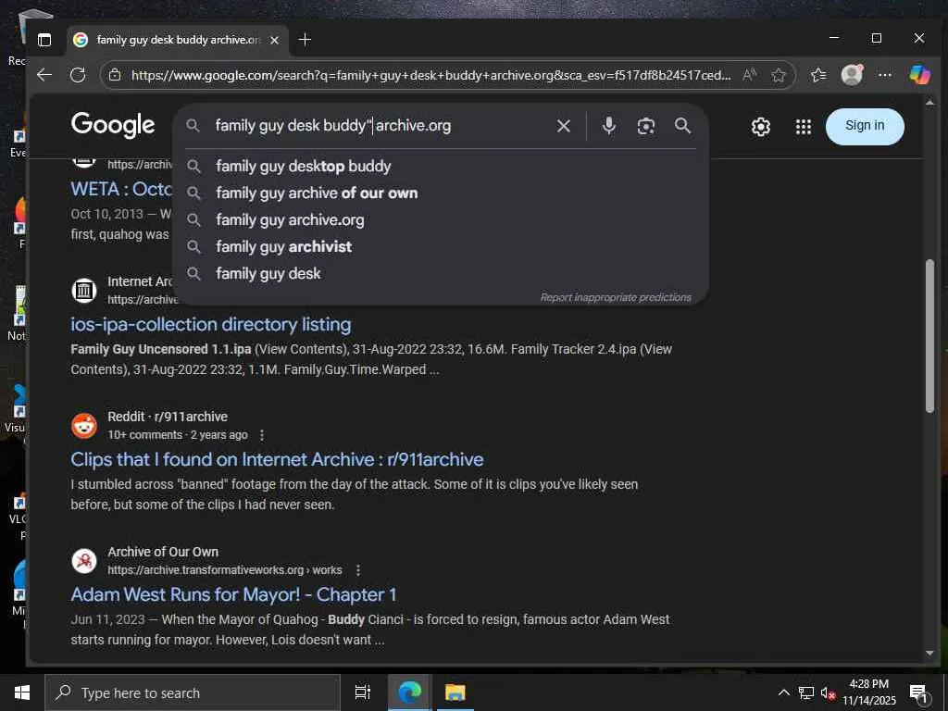948x711 pixels.
Task: Open the Copilot sidebar
Action: (919, 75)
